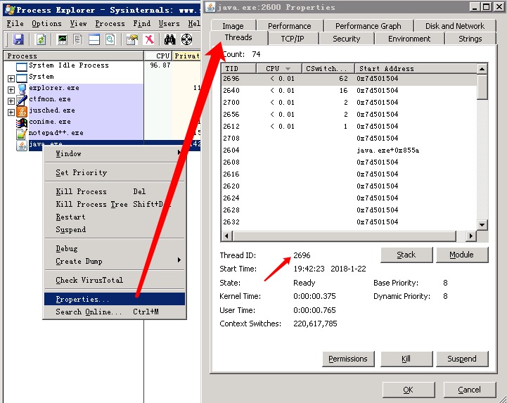Click the horizontal scroll-right arrow in thread list
Viewport: 507px width, 403px height.
(x=471, y=236)
